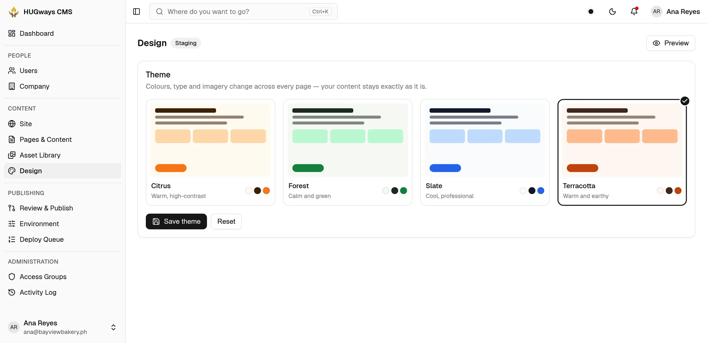This screenshot has width=707, height=343.
Task: Open Dashboard from the sidebar
Action: click(62, 34)
